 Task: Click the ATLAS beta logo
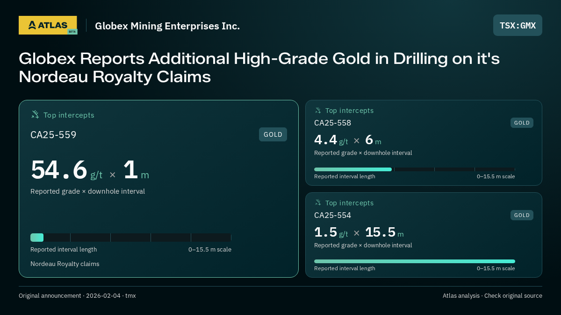point(48,25)
